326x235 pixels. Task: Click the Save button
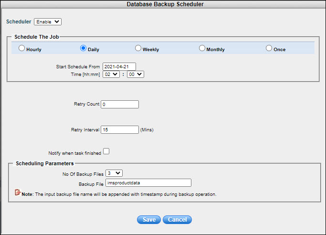[x=148, y=220]
